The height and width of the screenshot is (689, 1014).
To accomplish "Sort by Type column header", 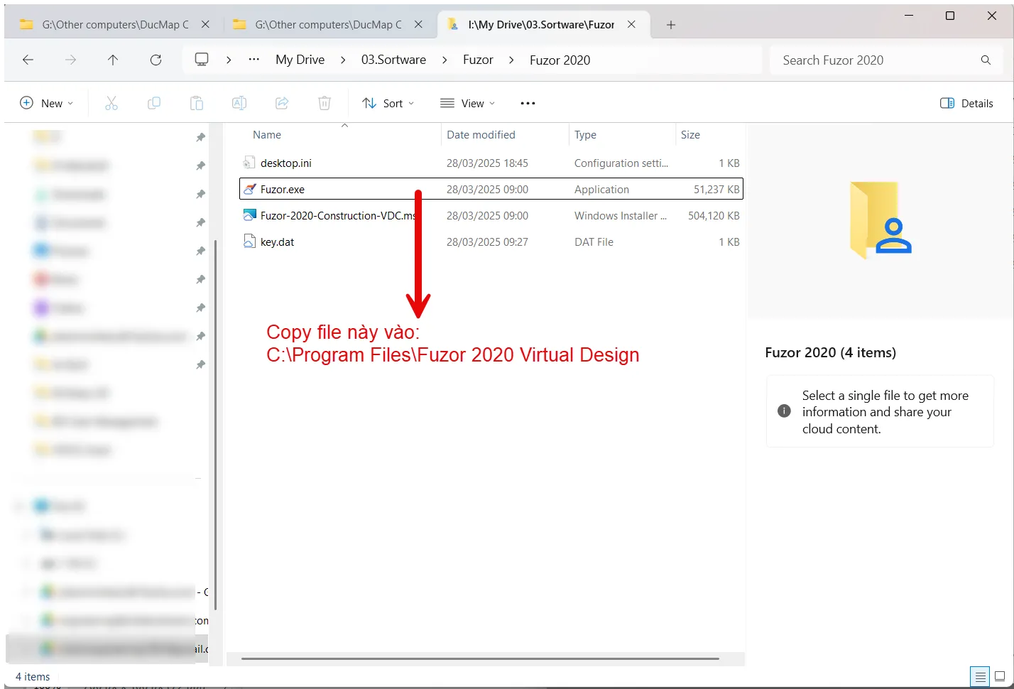I will 585,135.
